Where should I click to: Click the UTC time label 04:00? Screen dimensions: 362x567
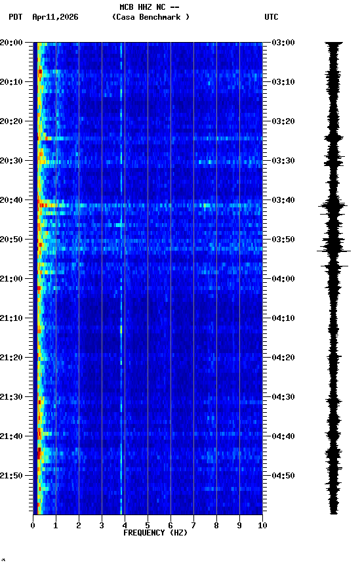pyautogui.click(x=283, y=279)
